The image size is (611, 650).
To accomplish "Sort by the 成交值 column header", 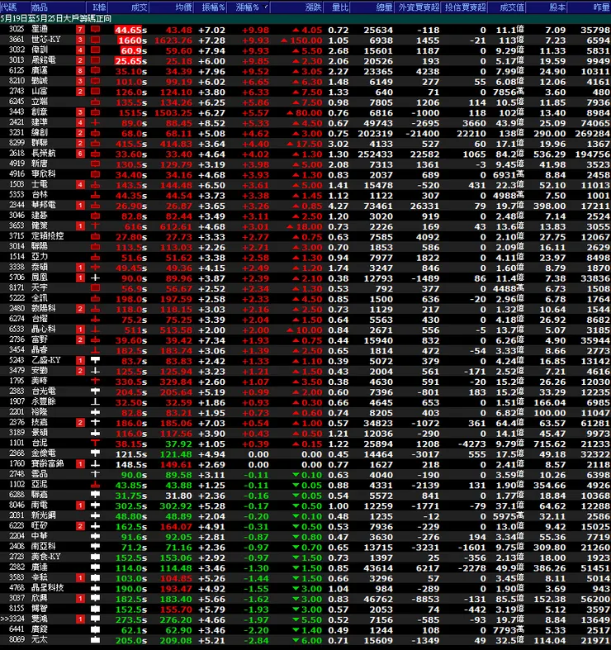I will [x=507, y=7].
